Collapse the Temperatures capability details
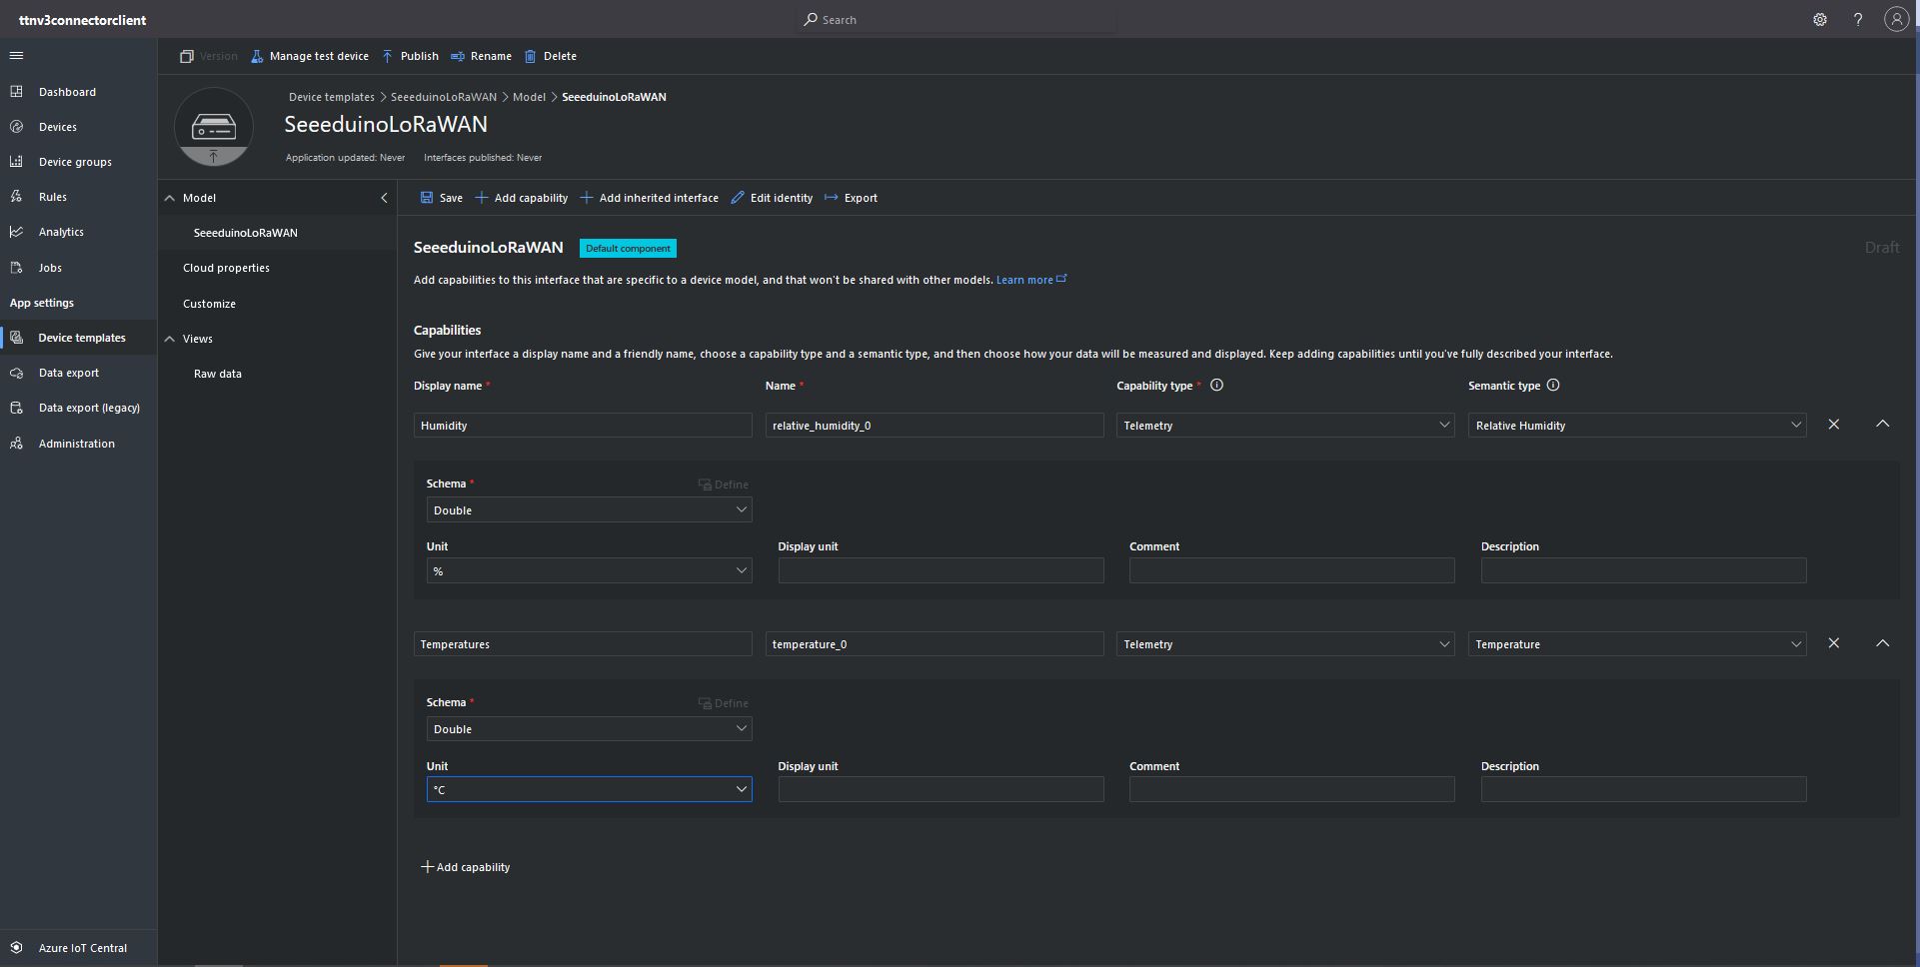The height and width of the screenshot is (967, 1920). (1882, 643)
